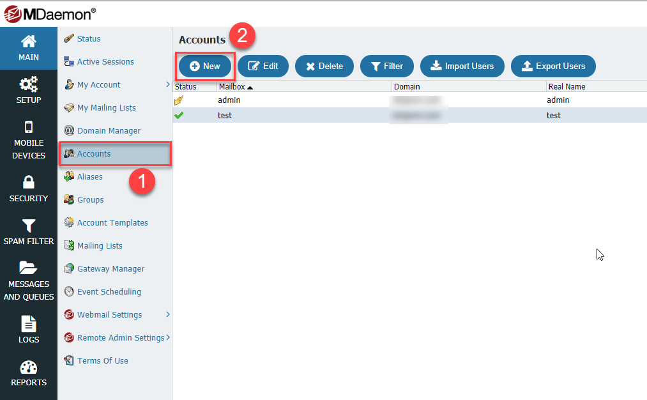Viewport: 647px width, 400px height.
Task: Open the Status menu item
Action: [x=89, y=38]
